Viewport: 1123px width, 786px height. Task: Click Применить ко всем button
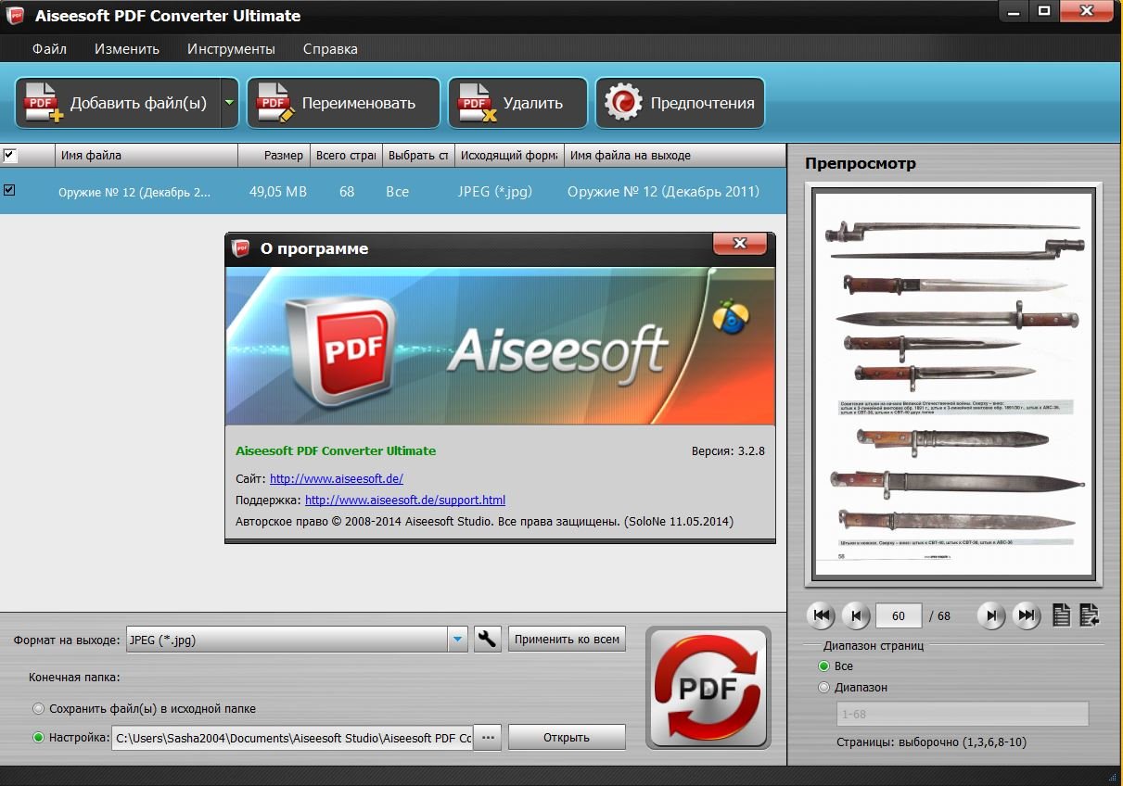click(567, 639)
